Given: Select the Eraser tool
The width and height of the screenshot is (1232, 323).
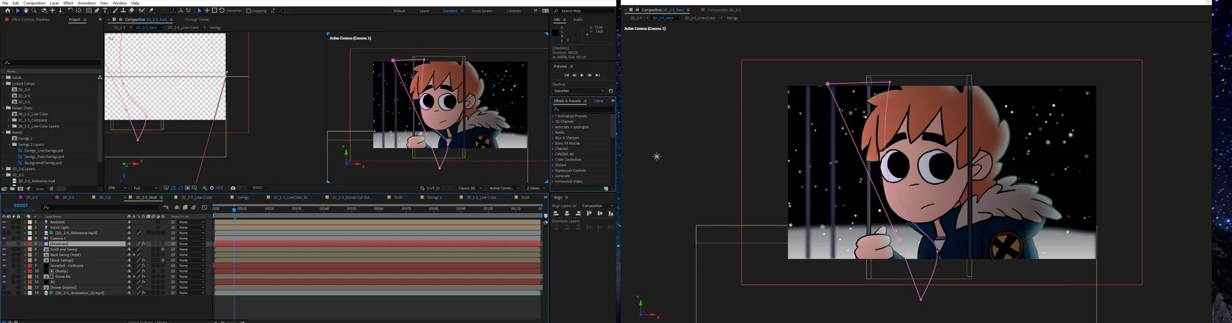Looking at the screenshot, I should coord(131,10).
